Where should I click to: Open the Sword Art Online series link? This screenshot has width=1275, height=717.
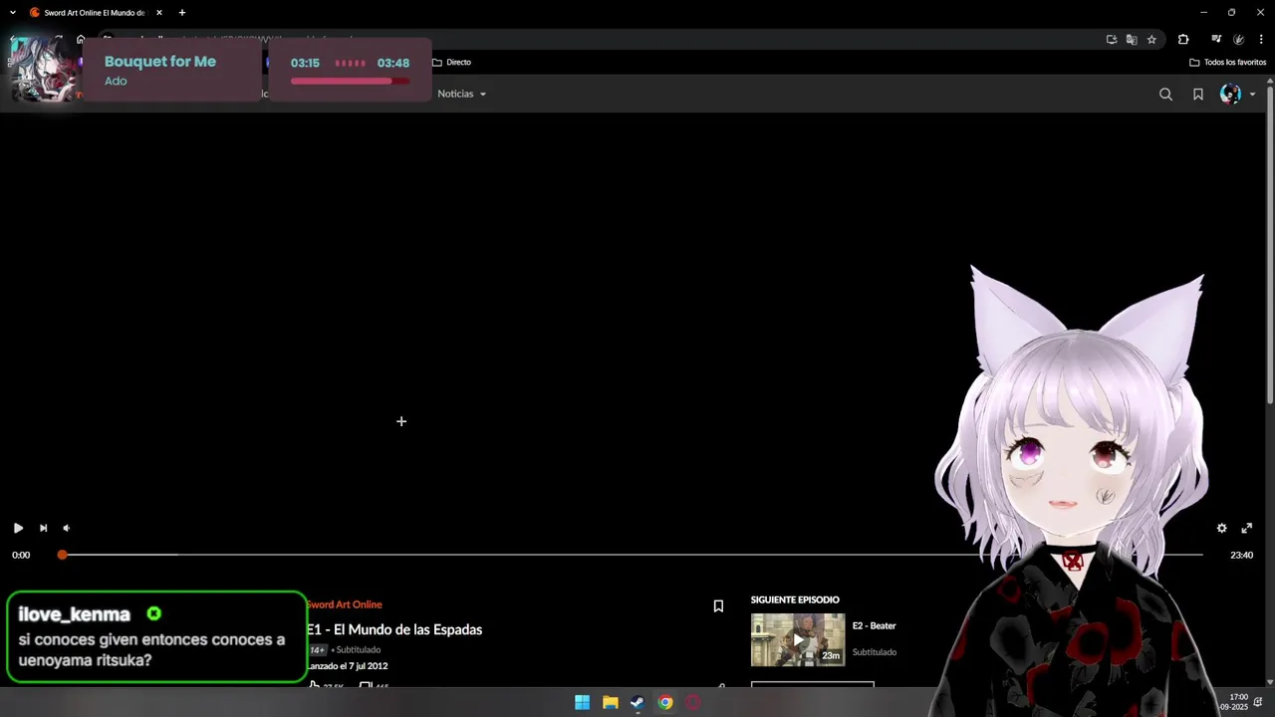(x=344, y=604)
